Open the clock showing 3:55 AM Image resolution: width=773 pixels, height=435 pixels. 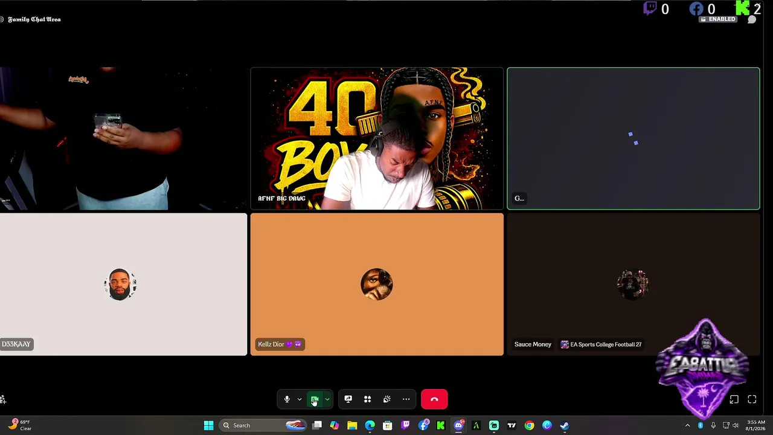[756, 425]
